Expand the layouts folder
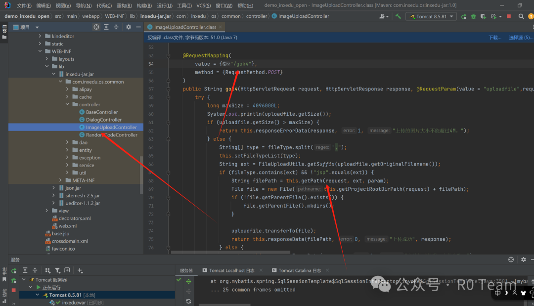Screen dimensions: 534x306 46,59
